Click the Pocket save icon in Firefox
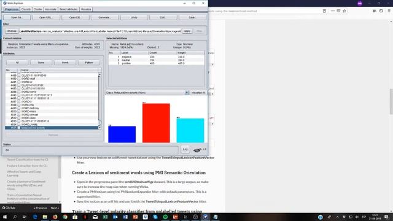This screenshot has width=393, height=221. coord(338,11)
